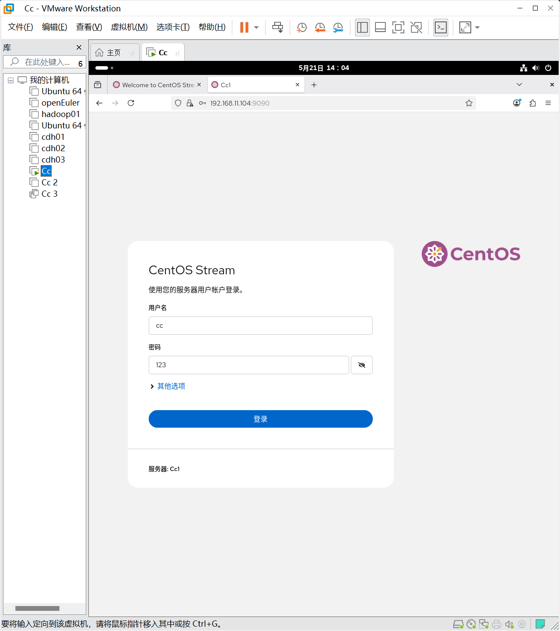Expand the 其他选项 section
This screenshot has height=631, width=560.
(x=168, y=386)
